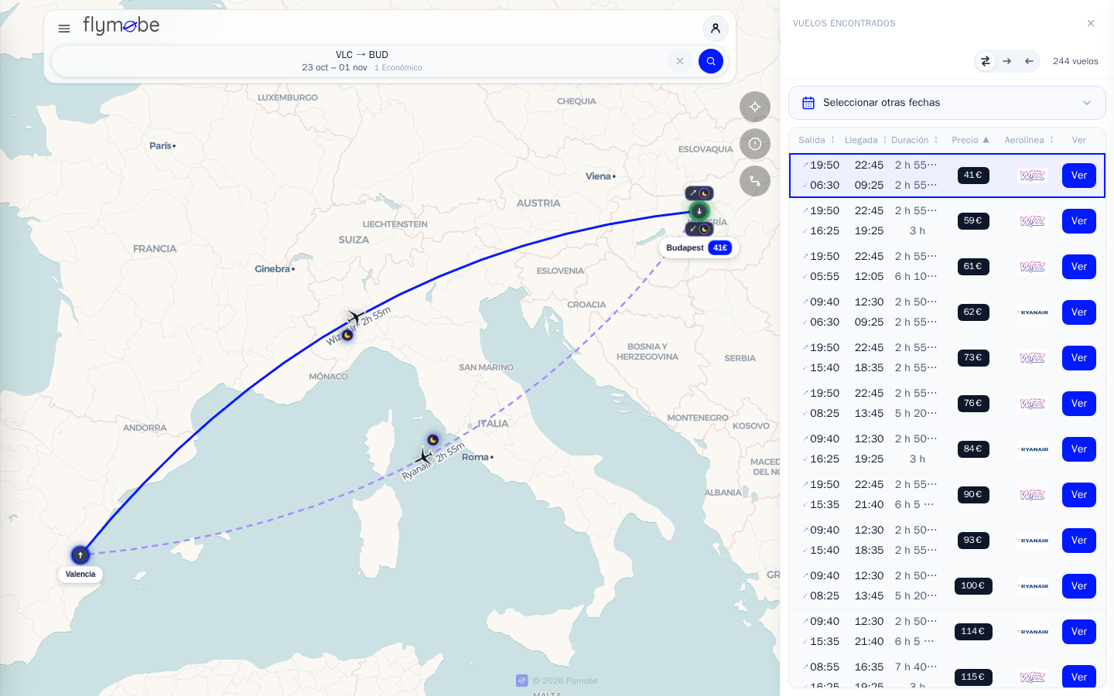This screenshot has height=696, width=1114.
Task: Click Ver for the 100€ flight
Action: point(1079,586)
